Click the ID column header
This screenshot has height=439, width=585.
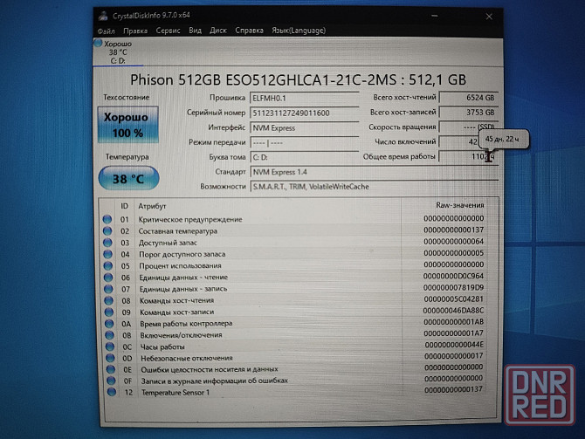coord(124,206)
